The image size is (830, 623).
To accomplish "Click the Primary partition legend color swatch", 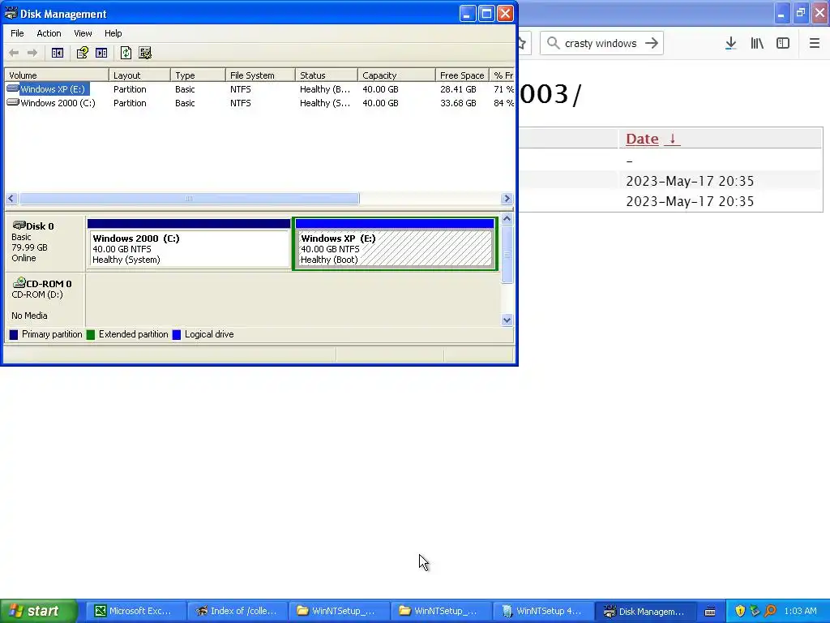I will (14, 335).
